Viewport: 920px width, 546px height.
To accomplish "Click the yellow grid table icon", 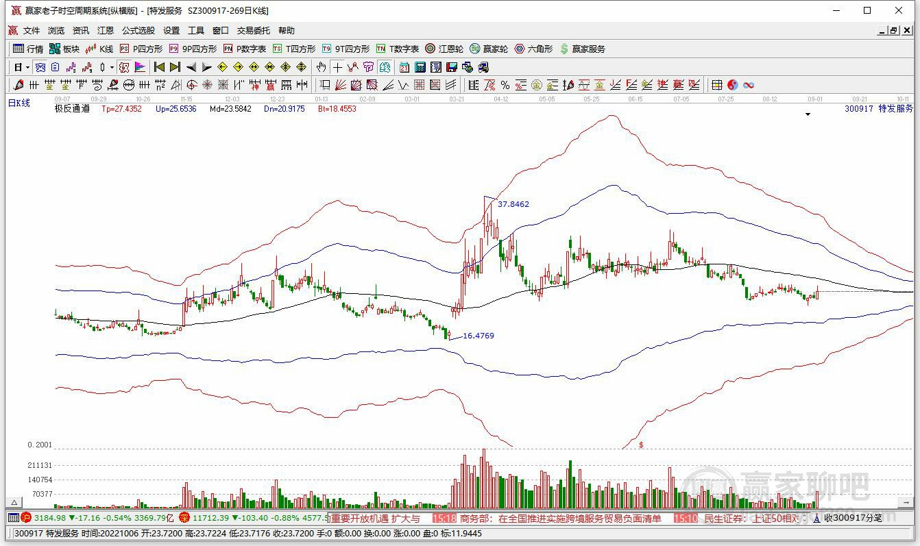I will click(x=716, y=85).
